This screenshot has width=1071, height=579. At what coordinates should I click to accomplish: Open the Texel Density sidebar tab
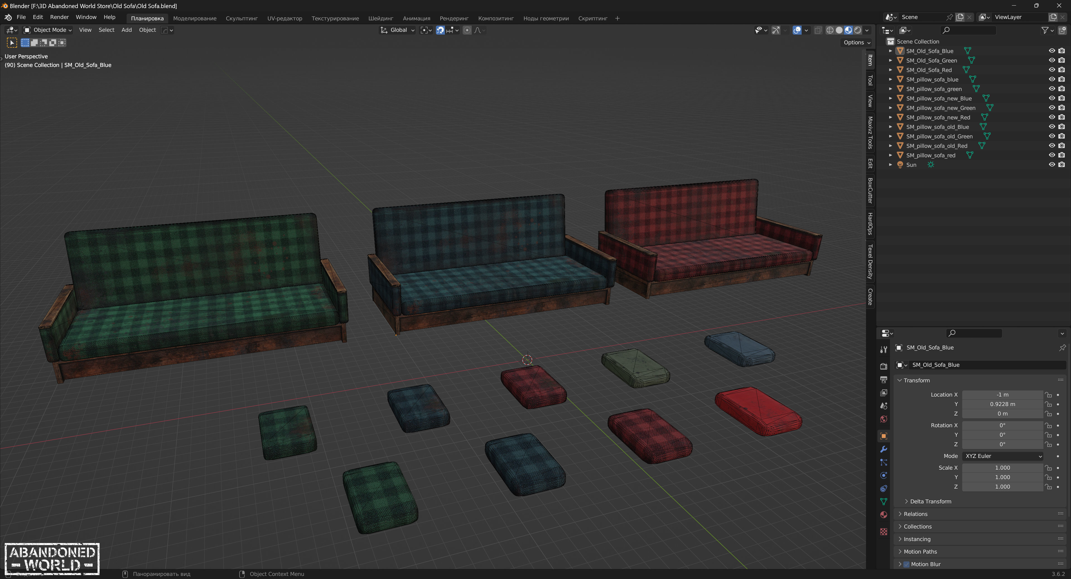pyautogui.click(x=870, y=261)
